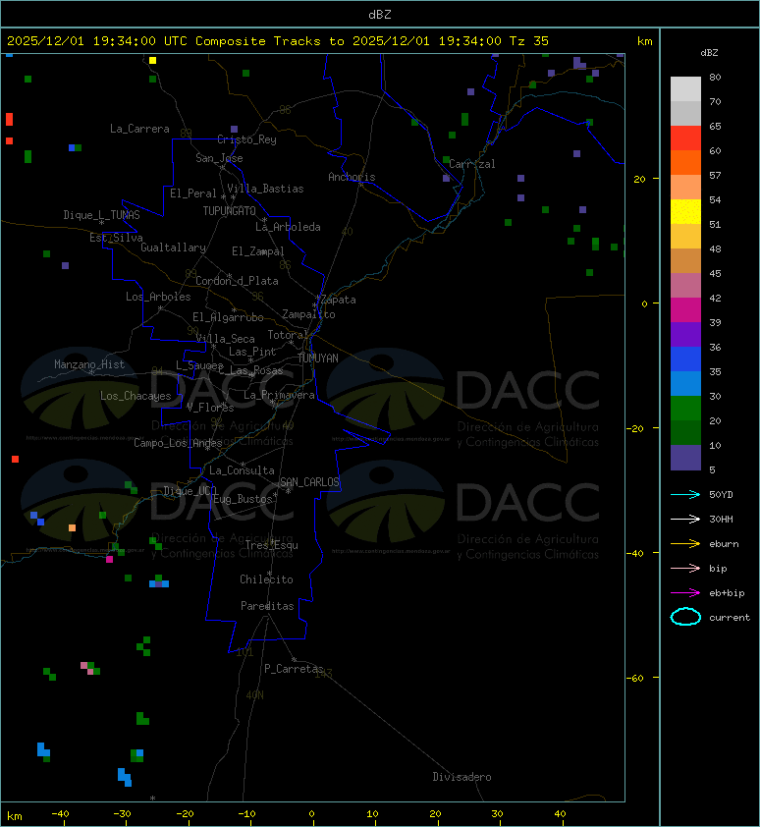This screenshot has width=760, height=827.
Task: Select the Divisadero map label
Action: (462, 777)
